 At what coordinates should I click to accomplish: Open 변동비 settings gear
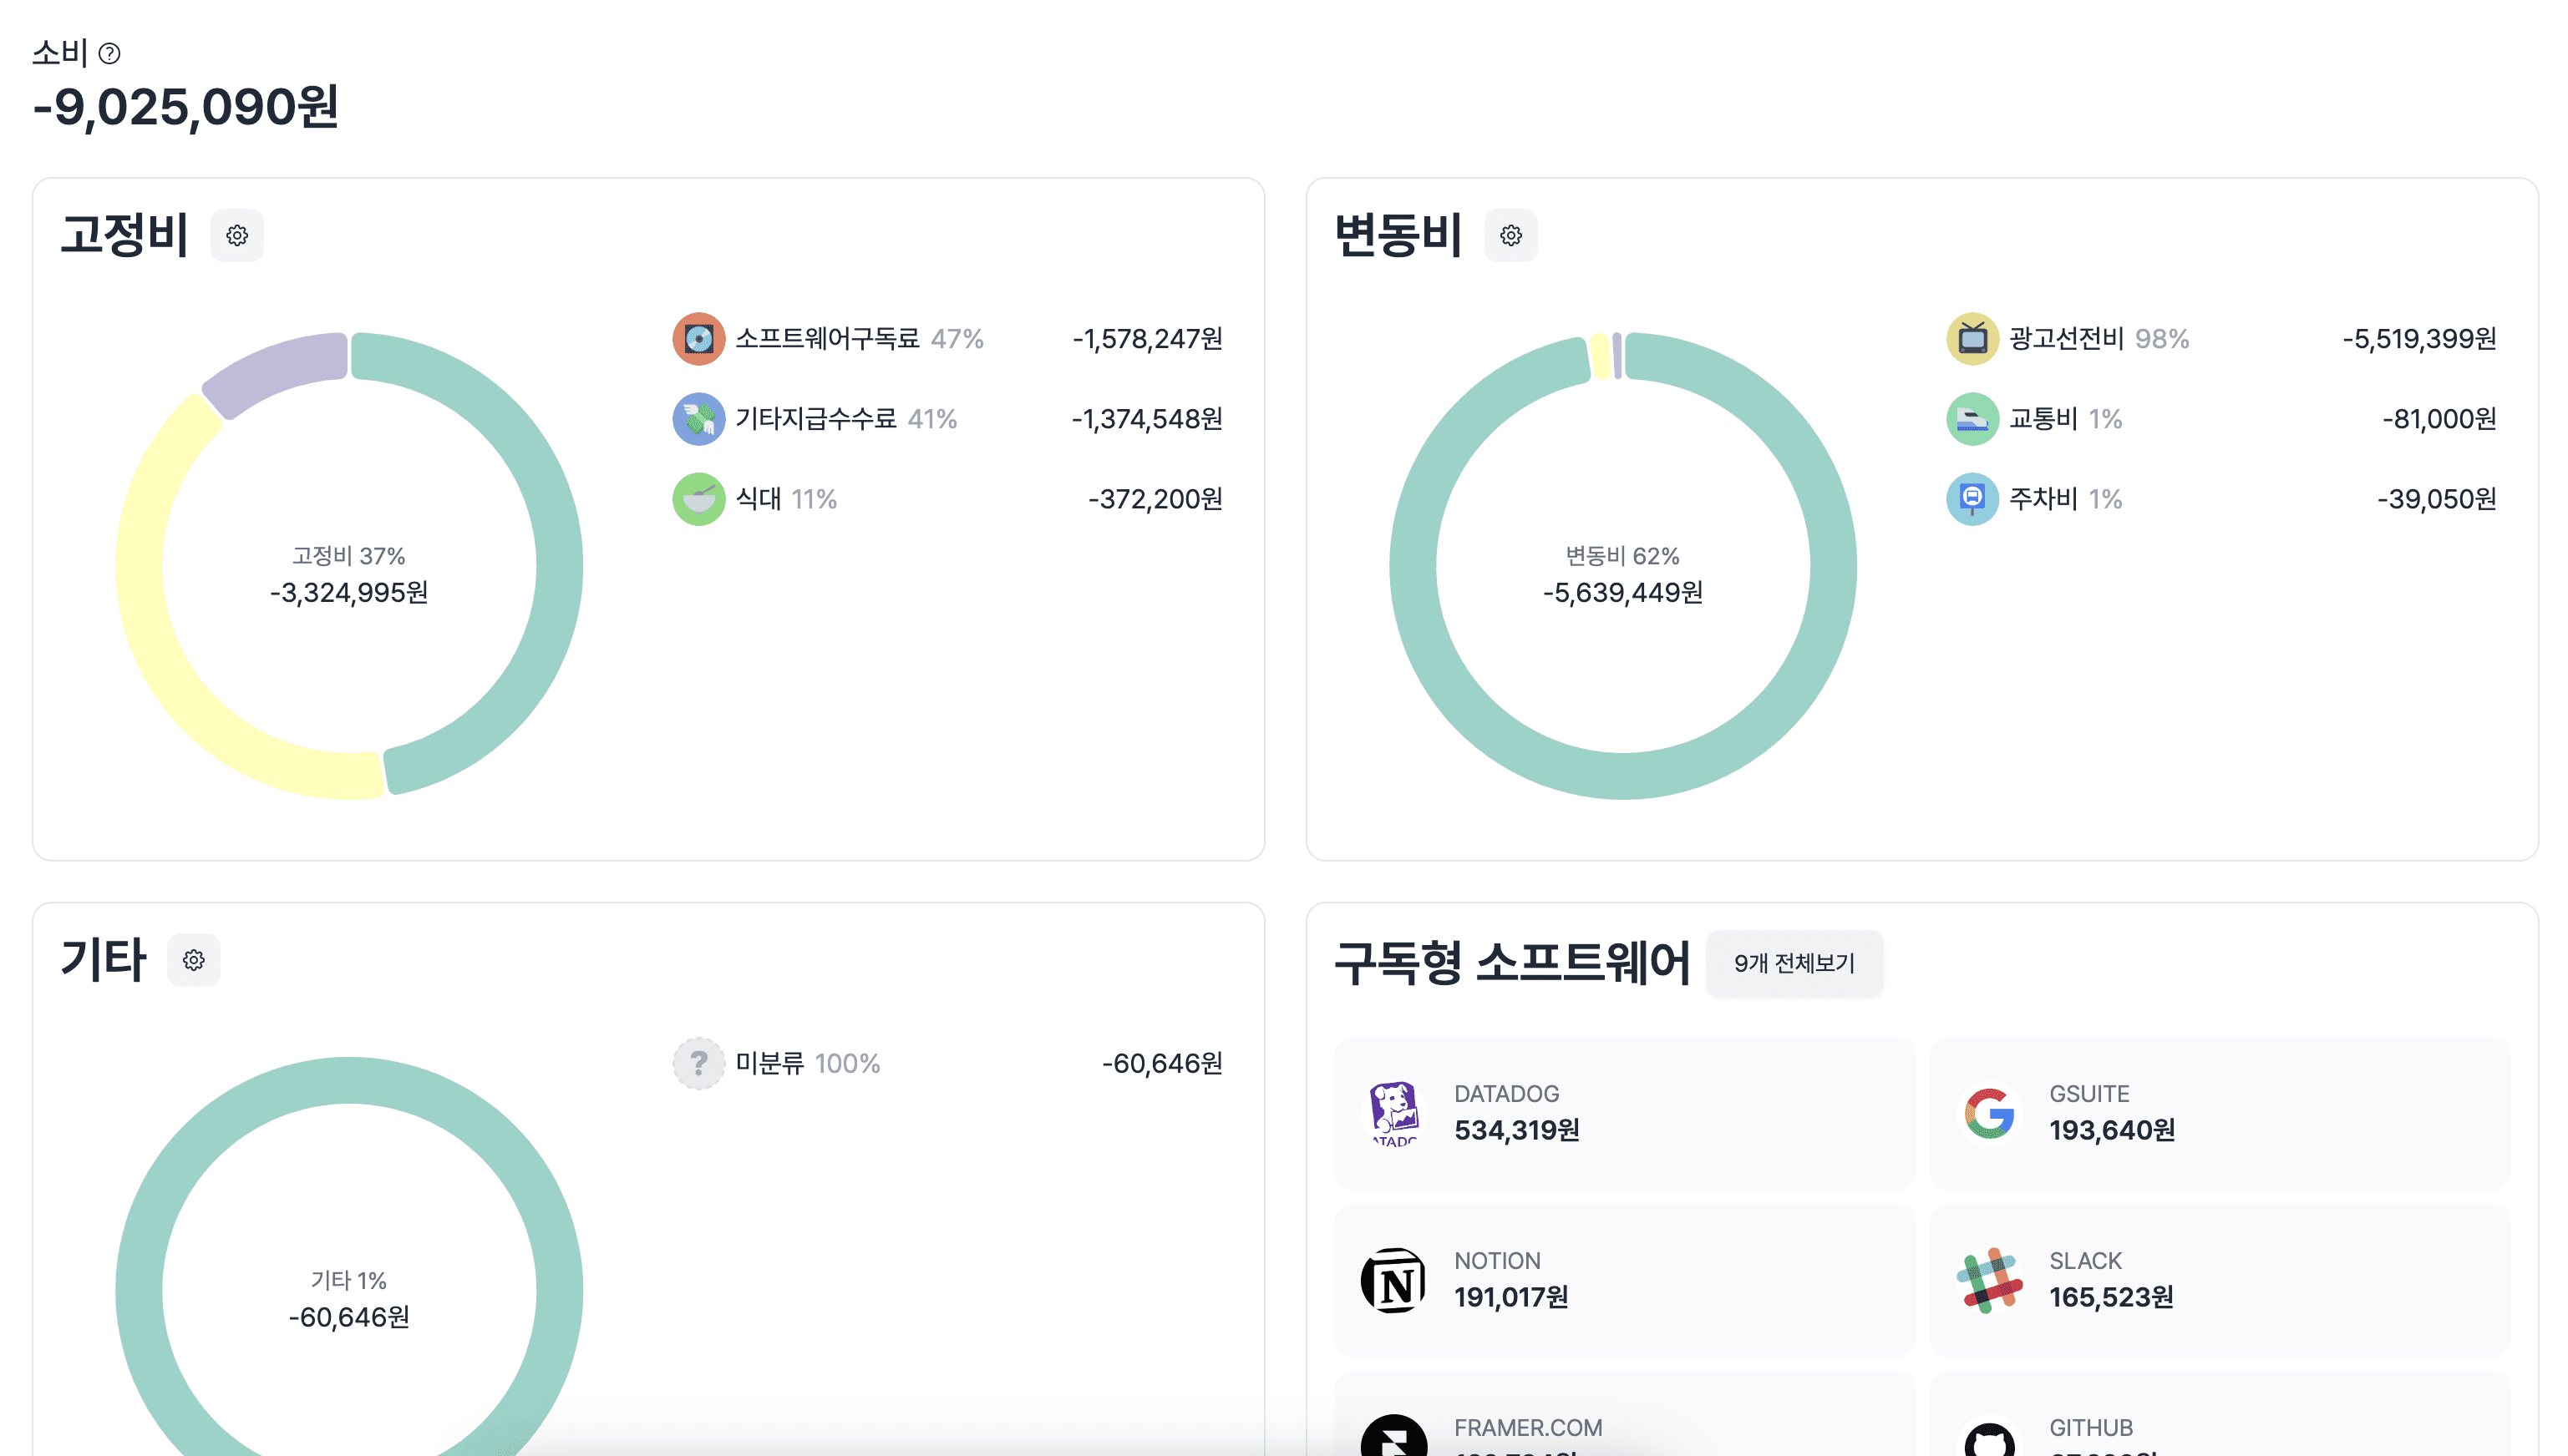[x=1510, y=235]
